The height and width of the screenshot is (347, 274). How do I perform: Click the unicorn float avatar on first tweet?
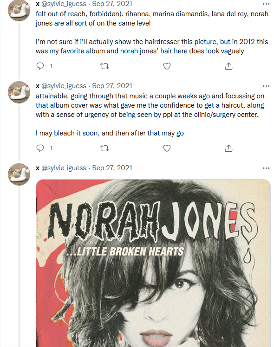coord(19,10)
